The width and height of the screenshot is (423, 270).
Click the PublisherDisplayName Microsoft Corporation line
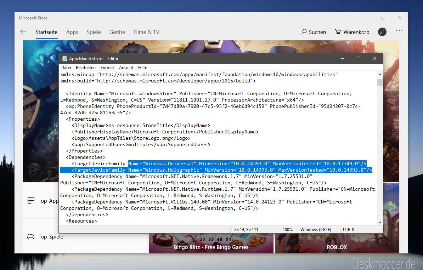click(165, 132)
